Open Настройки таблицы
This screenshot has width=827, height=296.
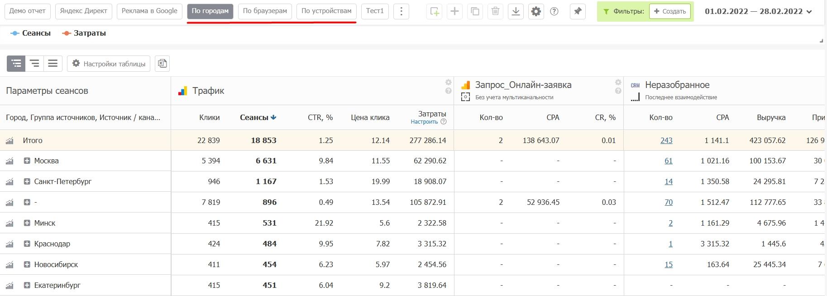(109, 64)
